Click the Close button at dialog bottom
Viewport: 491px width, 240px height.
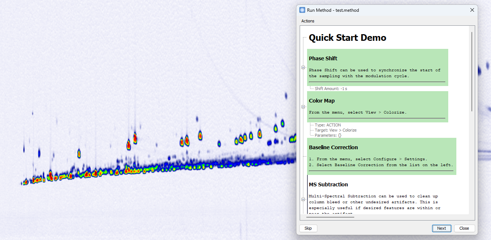464,228
